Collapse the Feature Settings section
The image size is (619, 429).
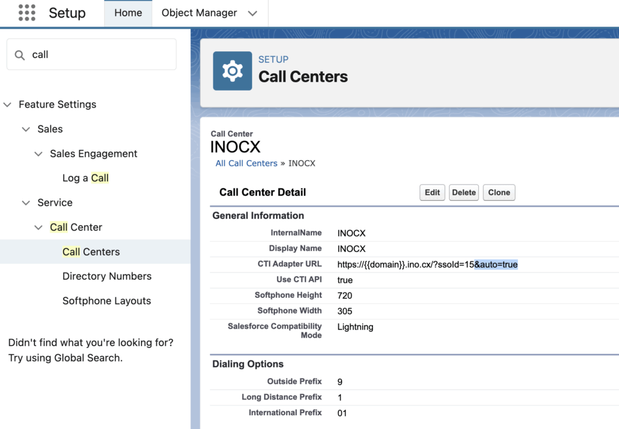(8, 105)
